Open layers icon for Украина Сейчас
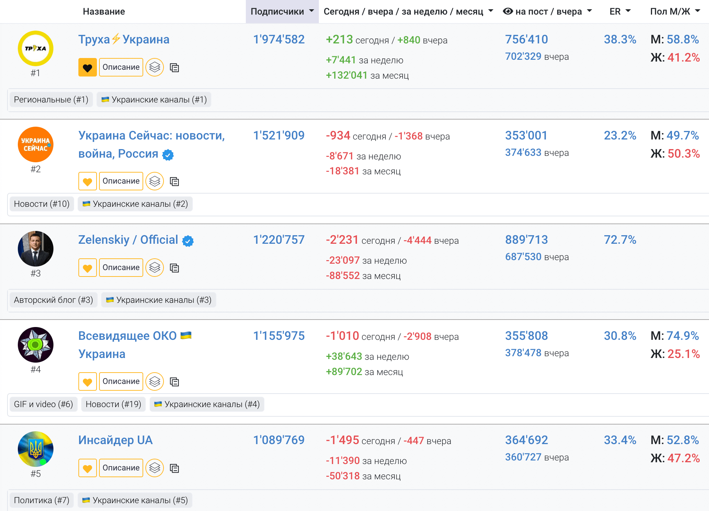Screen dimensions: 709x511 pos(155,181)
